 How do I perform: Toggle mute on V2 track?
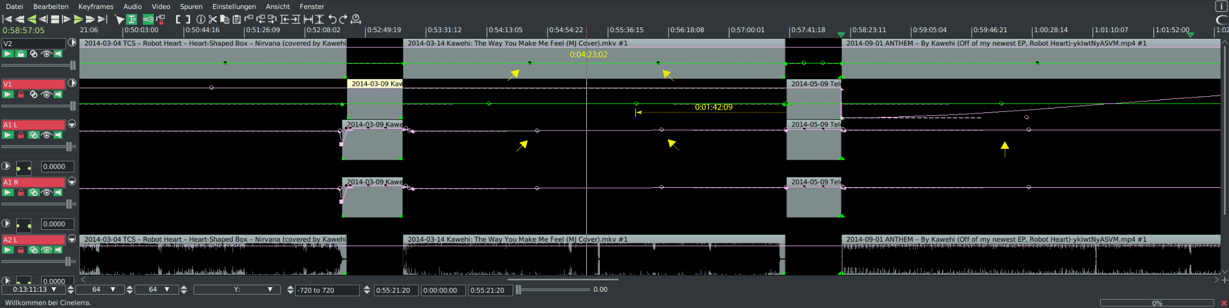(x=59, y=54)
